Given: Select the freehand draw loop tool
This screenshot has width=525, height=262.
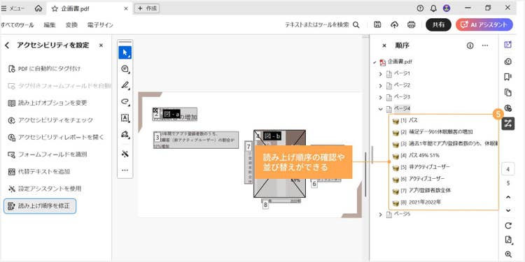Looking at the screenshot, I should (x=125, y=101).
